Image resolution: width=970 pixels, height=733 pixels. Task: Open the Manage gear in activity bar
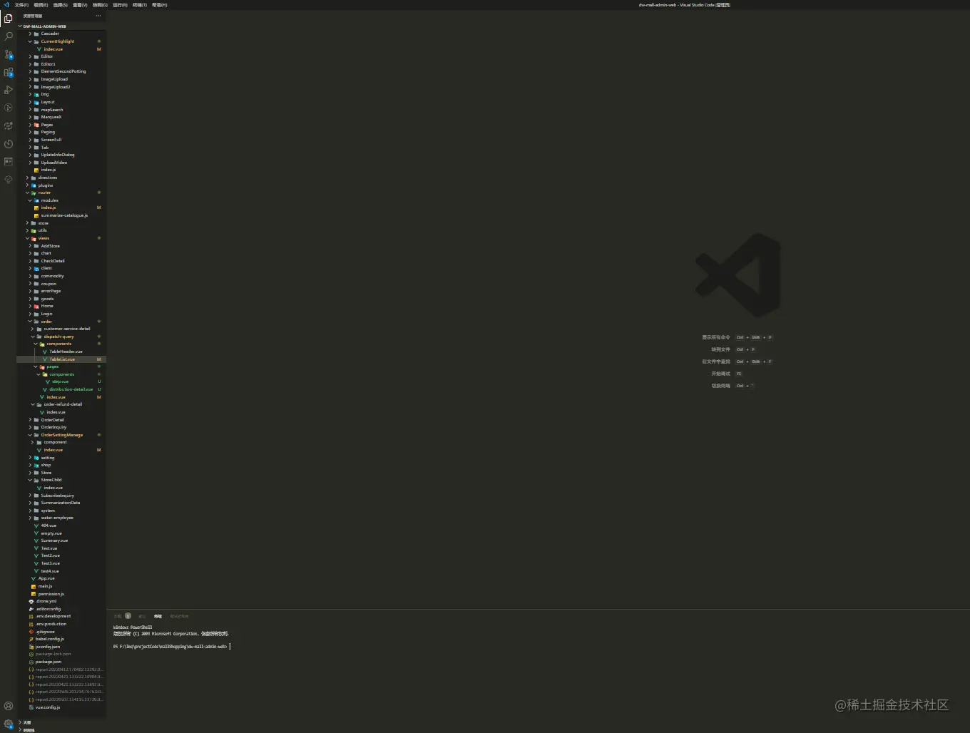click(9, 724)
